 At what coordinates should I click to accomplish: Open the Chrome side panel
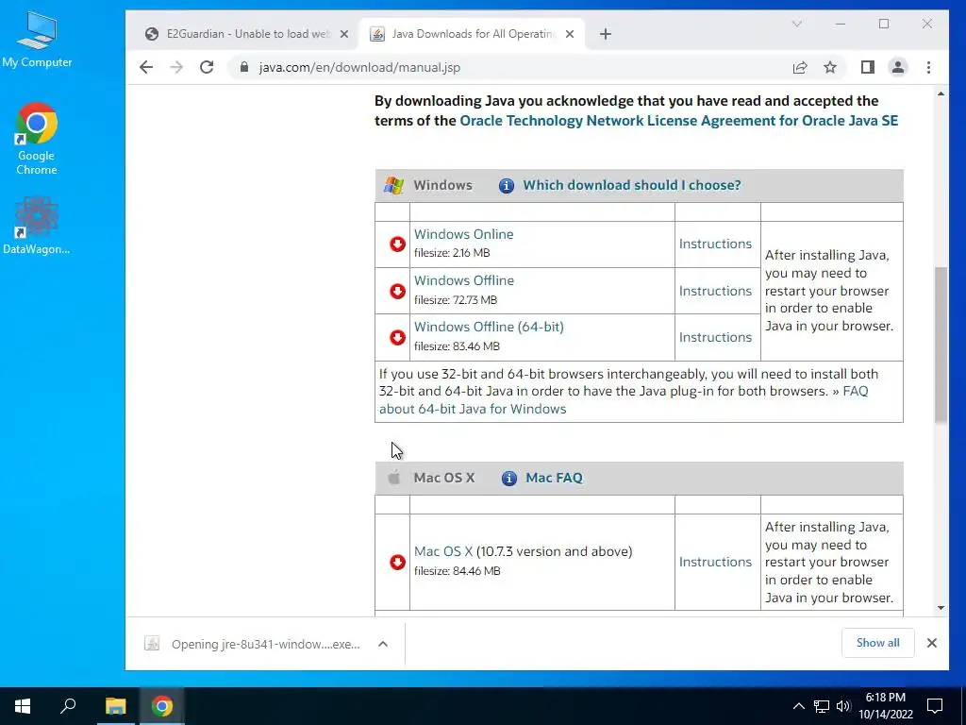[x=868, y=67]
